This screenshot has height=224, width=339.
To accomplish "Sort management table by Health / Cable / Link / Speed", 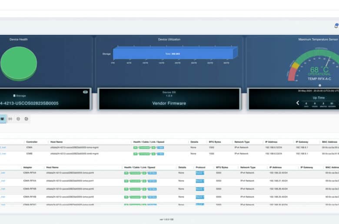I will (149, 142).
